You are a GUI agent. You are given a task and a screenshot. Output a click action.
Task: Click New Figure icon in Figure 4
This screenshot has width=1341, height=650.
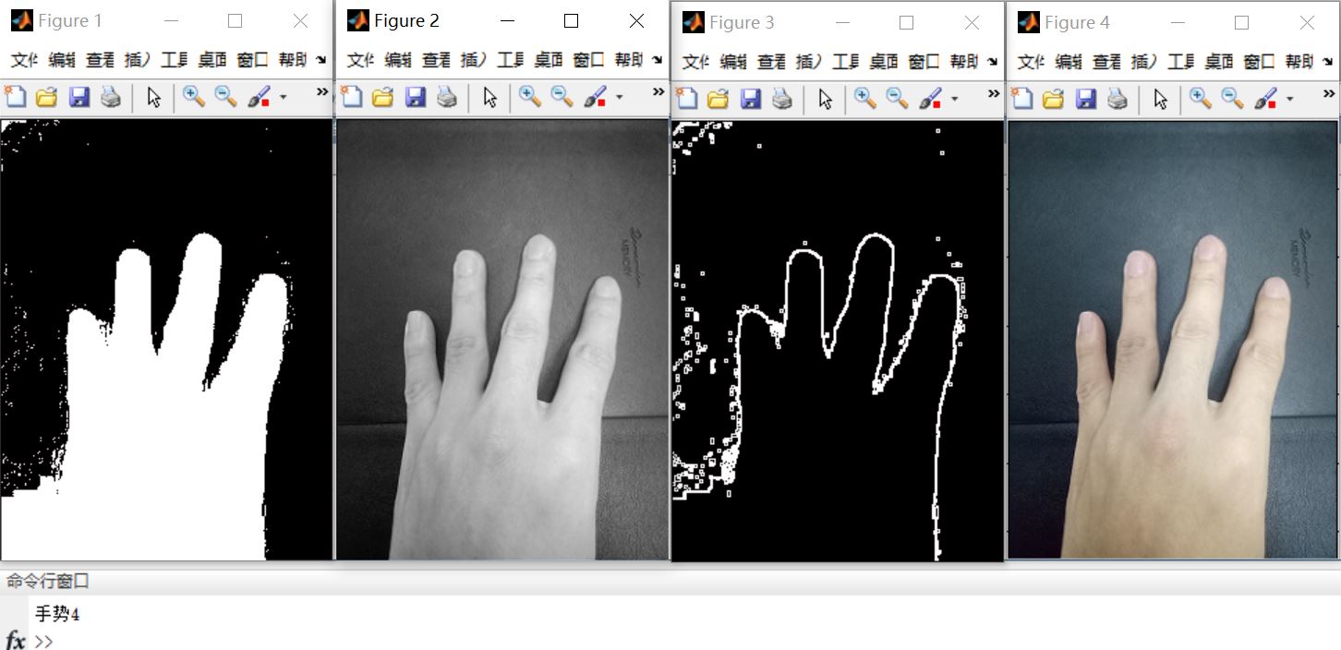point(1021,98)
